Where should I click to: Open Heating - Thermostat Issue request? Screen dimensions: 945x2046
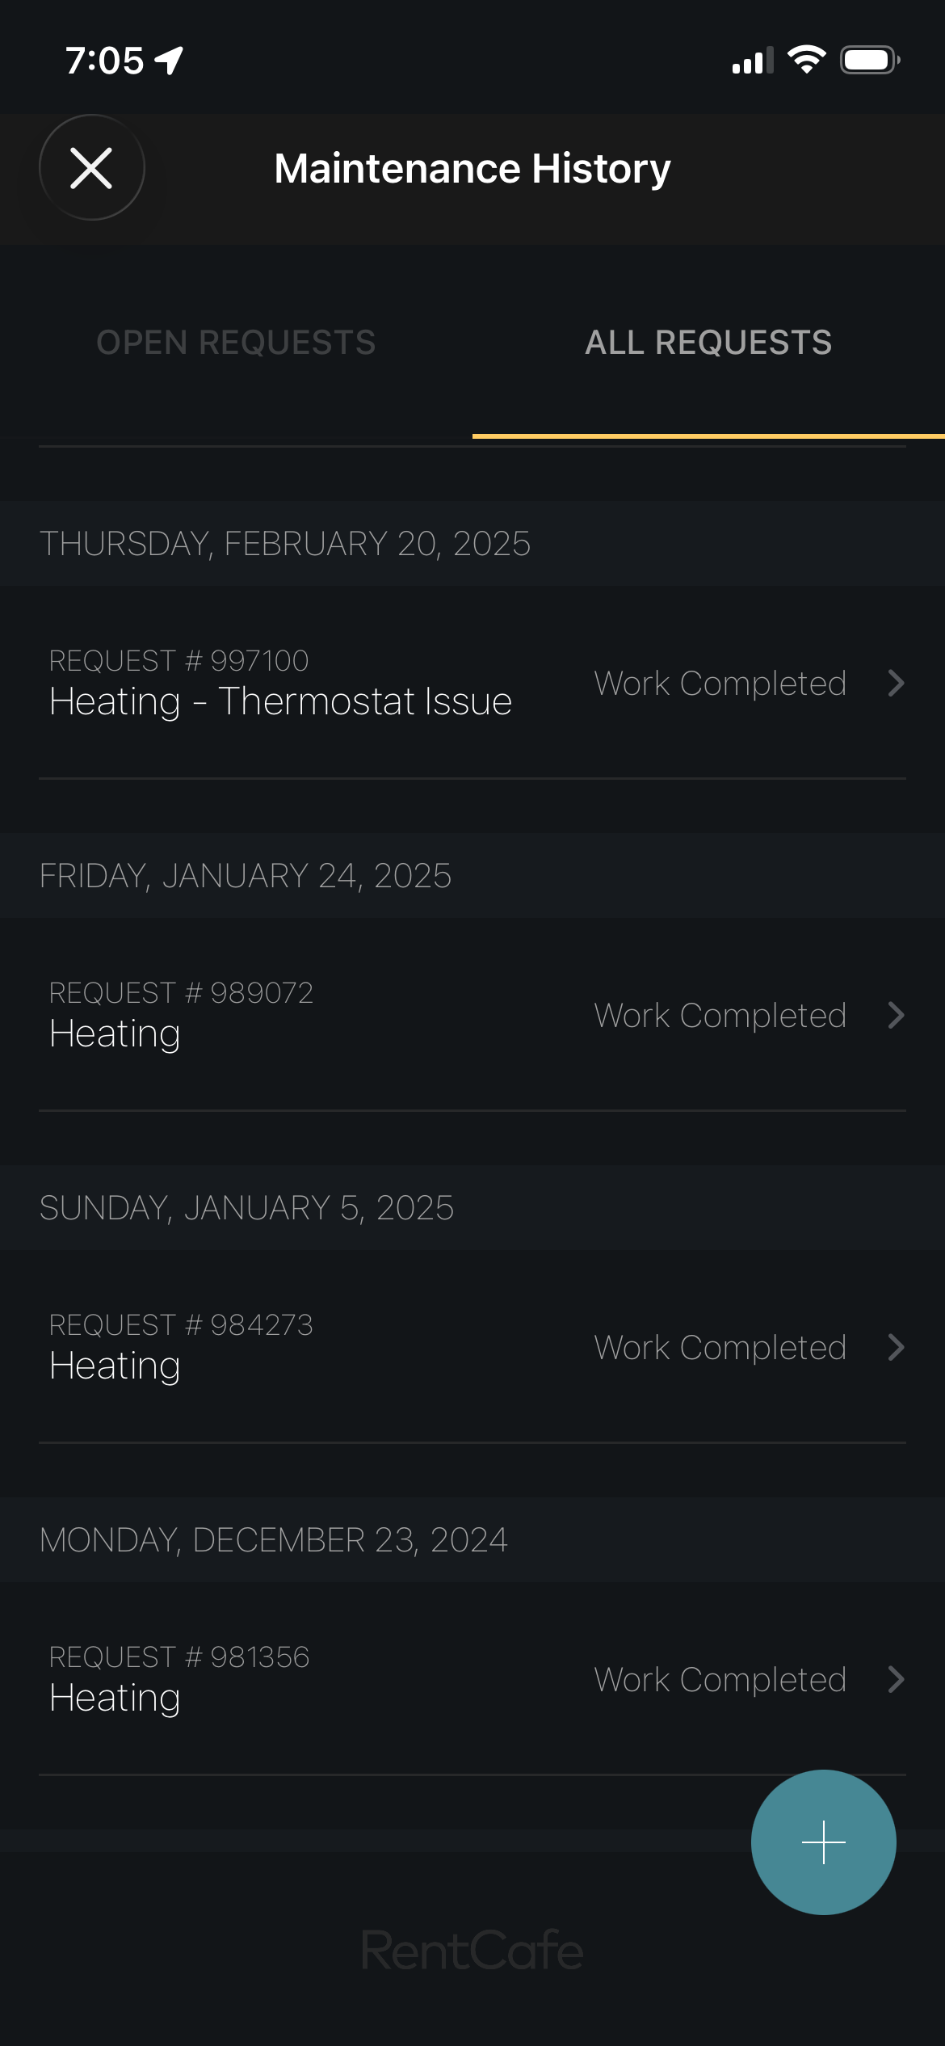(x=280, y=701)
